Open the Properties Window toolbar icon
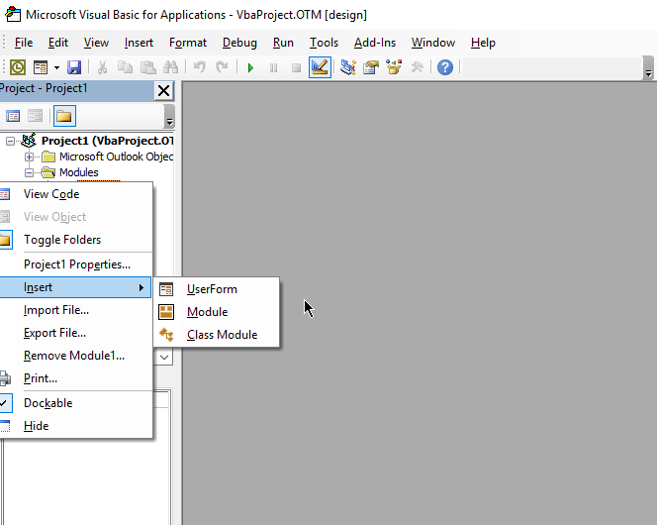 371,67
